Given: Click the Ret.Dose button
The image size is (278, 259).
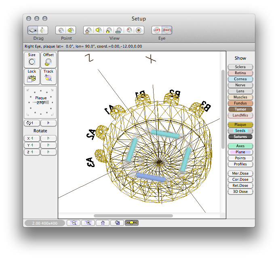Looking at the screenshot, I should click(x=240, y=186).
